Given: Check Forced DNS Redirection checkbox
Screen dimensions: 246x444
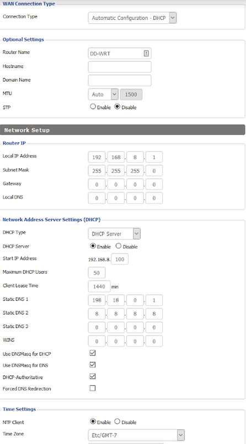Looking at the screenshot, I should (92, 388).
